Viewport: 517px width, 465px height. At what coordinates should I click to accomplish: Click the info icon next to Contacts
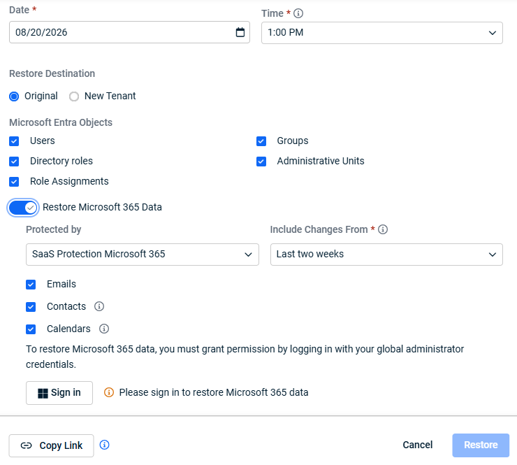99,306
